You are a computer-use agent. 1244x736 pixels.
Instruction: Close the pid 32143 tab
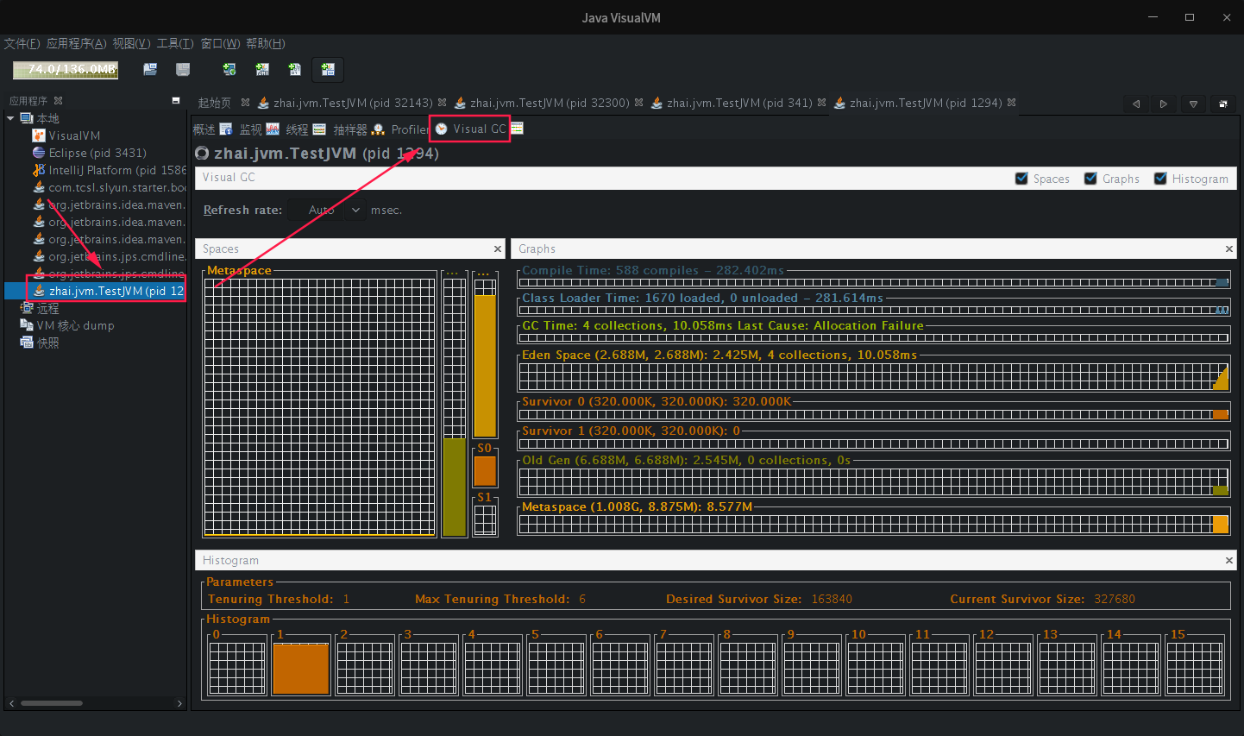443,103
